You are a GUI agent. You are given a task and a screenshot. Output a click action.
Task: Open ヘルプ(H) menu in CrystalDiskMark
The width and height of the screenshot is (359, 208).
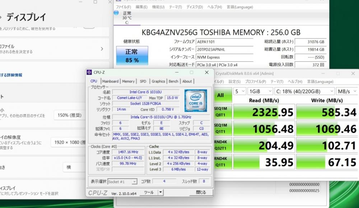pos(295,82)
